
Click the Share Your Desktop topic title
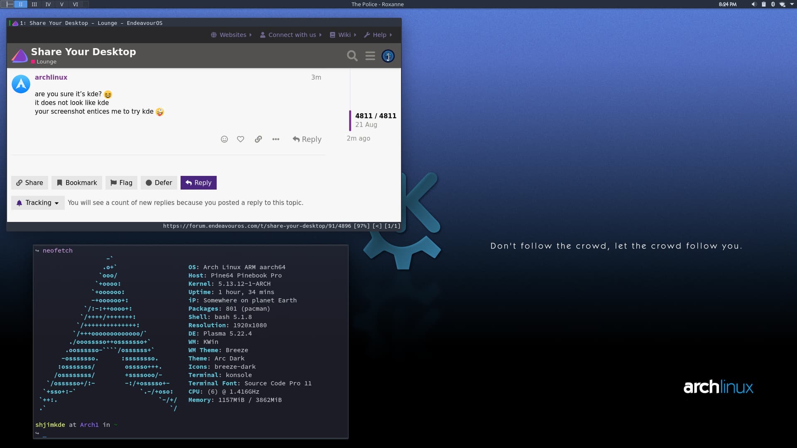pyautogui.click(x=83, y=51)
